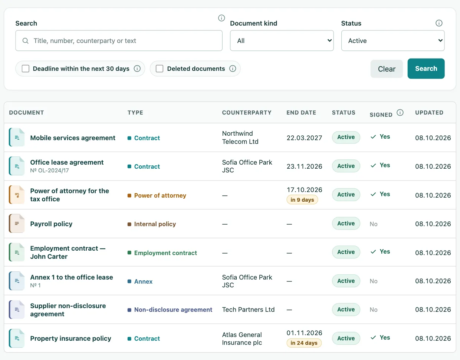Click end date 23.11.2026
The height and width of the screenshot is (360, 460).
(304, 166)
